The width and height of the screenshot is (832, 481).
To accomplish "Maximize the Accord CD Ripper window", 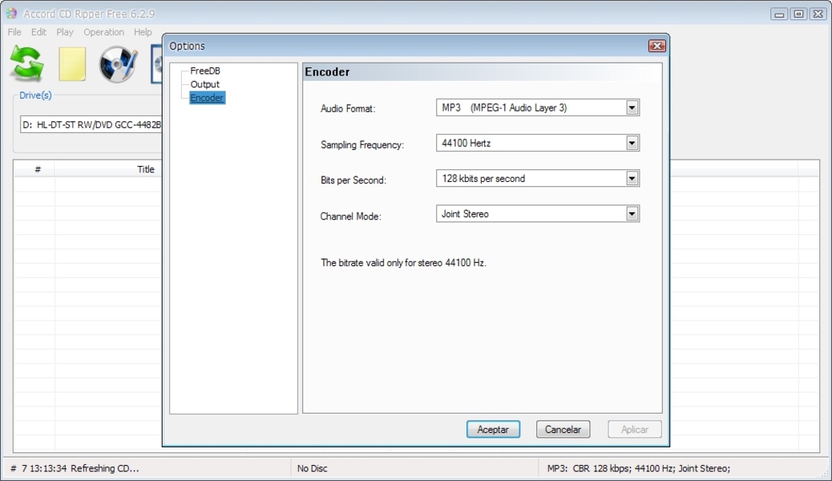I will click(798, 14).
